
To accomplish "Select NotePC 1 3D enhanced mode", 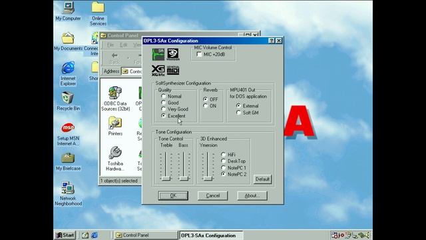I will (224, 167).
